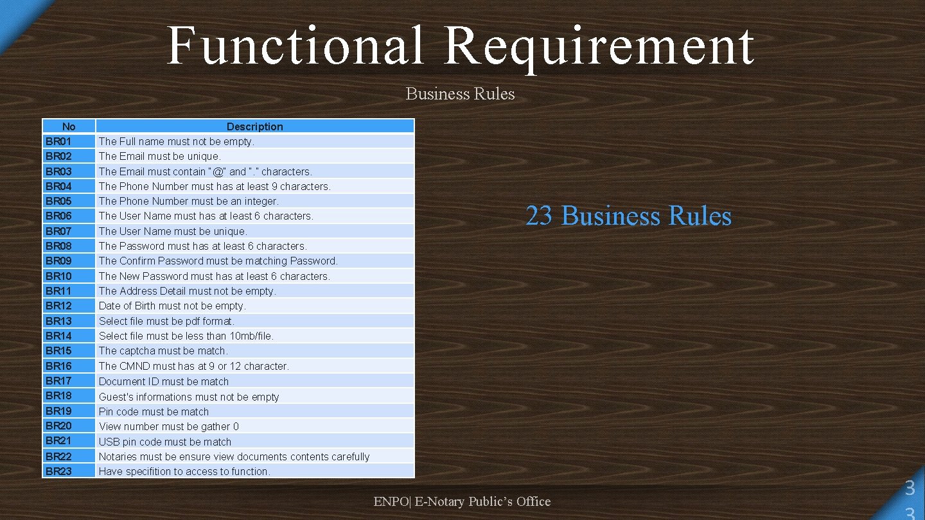Select 'The captcha must be match.'
This screenshot has width=925, height=520.
coord(255,351)
